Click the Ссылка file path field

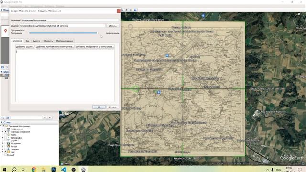pyautogui.click(x=62, y=26)
